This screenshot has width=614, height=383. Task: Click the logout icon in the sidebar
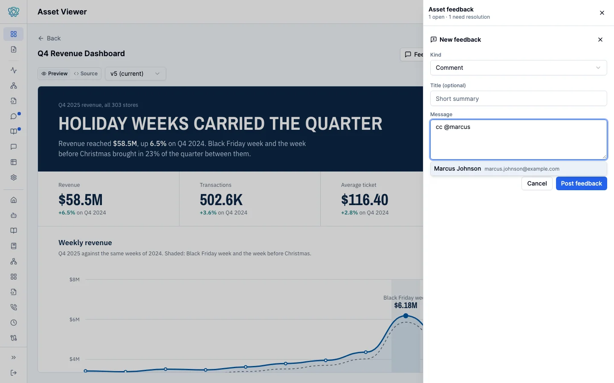(14, 373)
